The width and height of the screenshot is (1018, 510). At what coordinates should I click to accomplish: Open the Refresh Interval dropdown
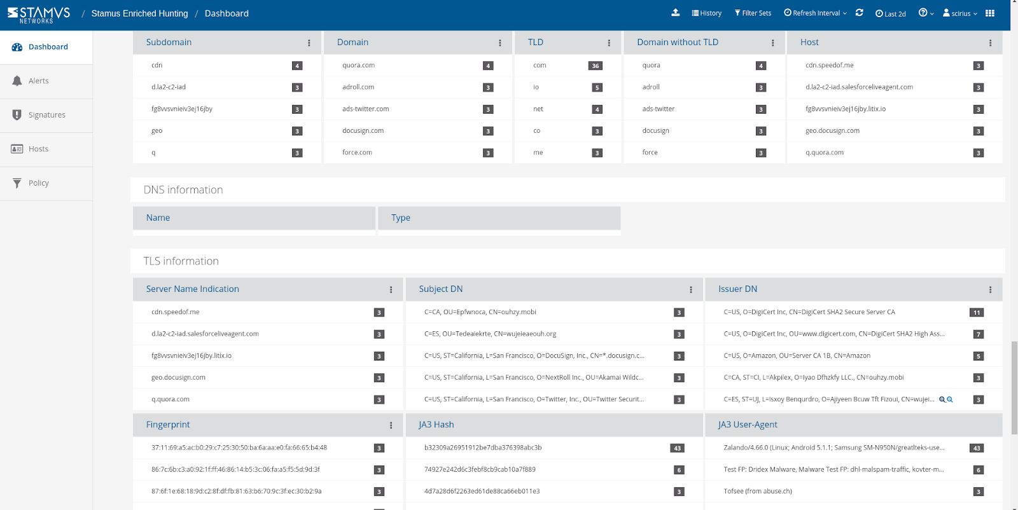[x=815, y=13]
